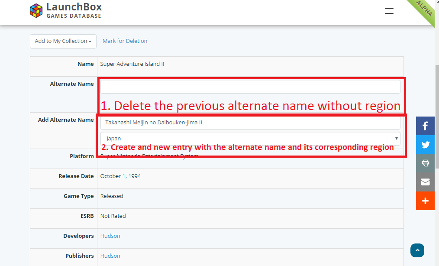The image size is (439, 266).
Task: Open more sharing options plus icon
Action: click(x=425, y=201)
